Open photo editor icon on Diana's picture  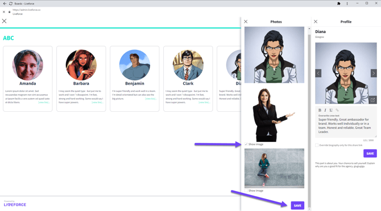[x=372, y=100]
